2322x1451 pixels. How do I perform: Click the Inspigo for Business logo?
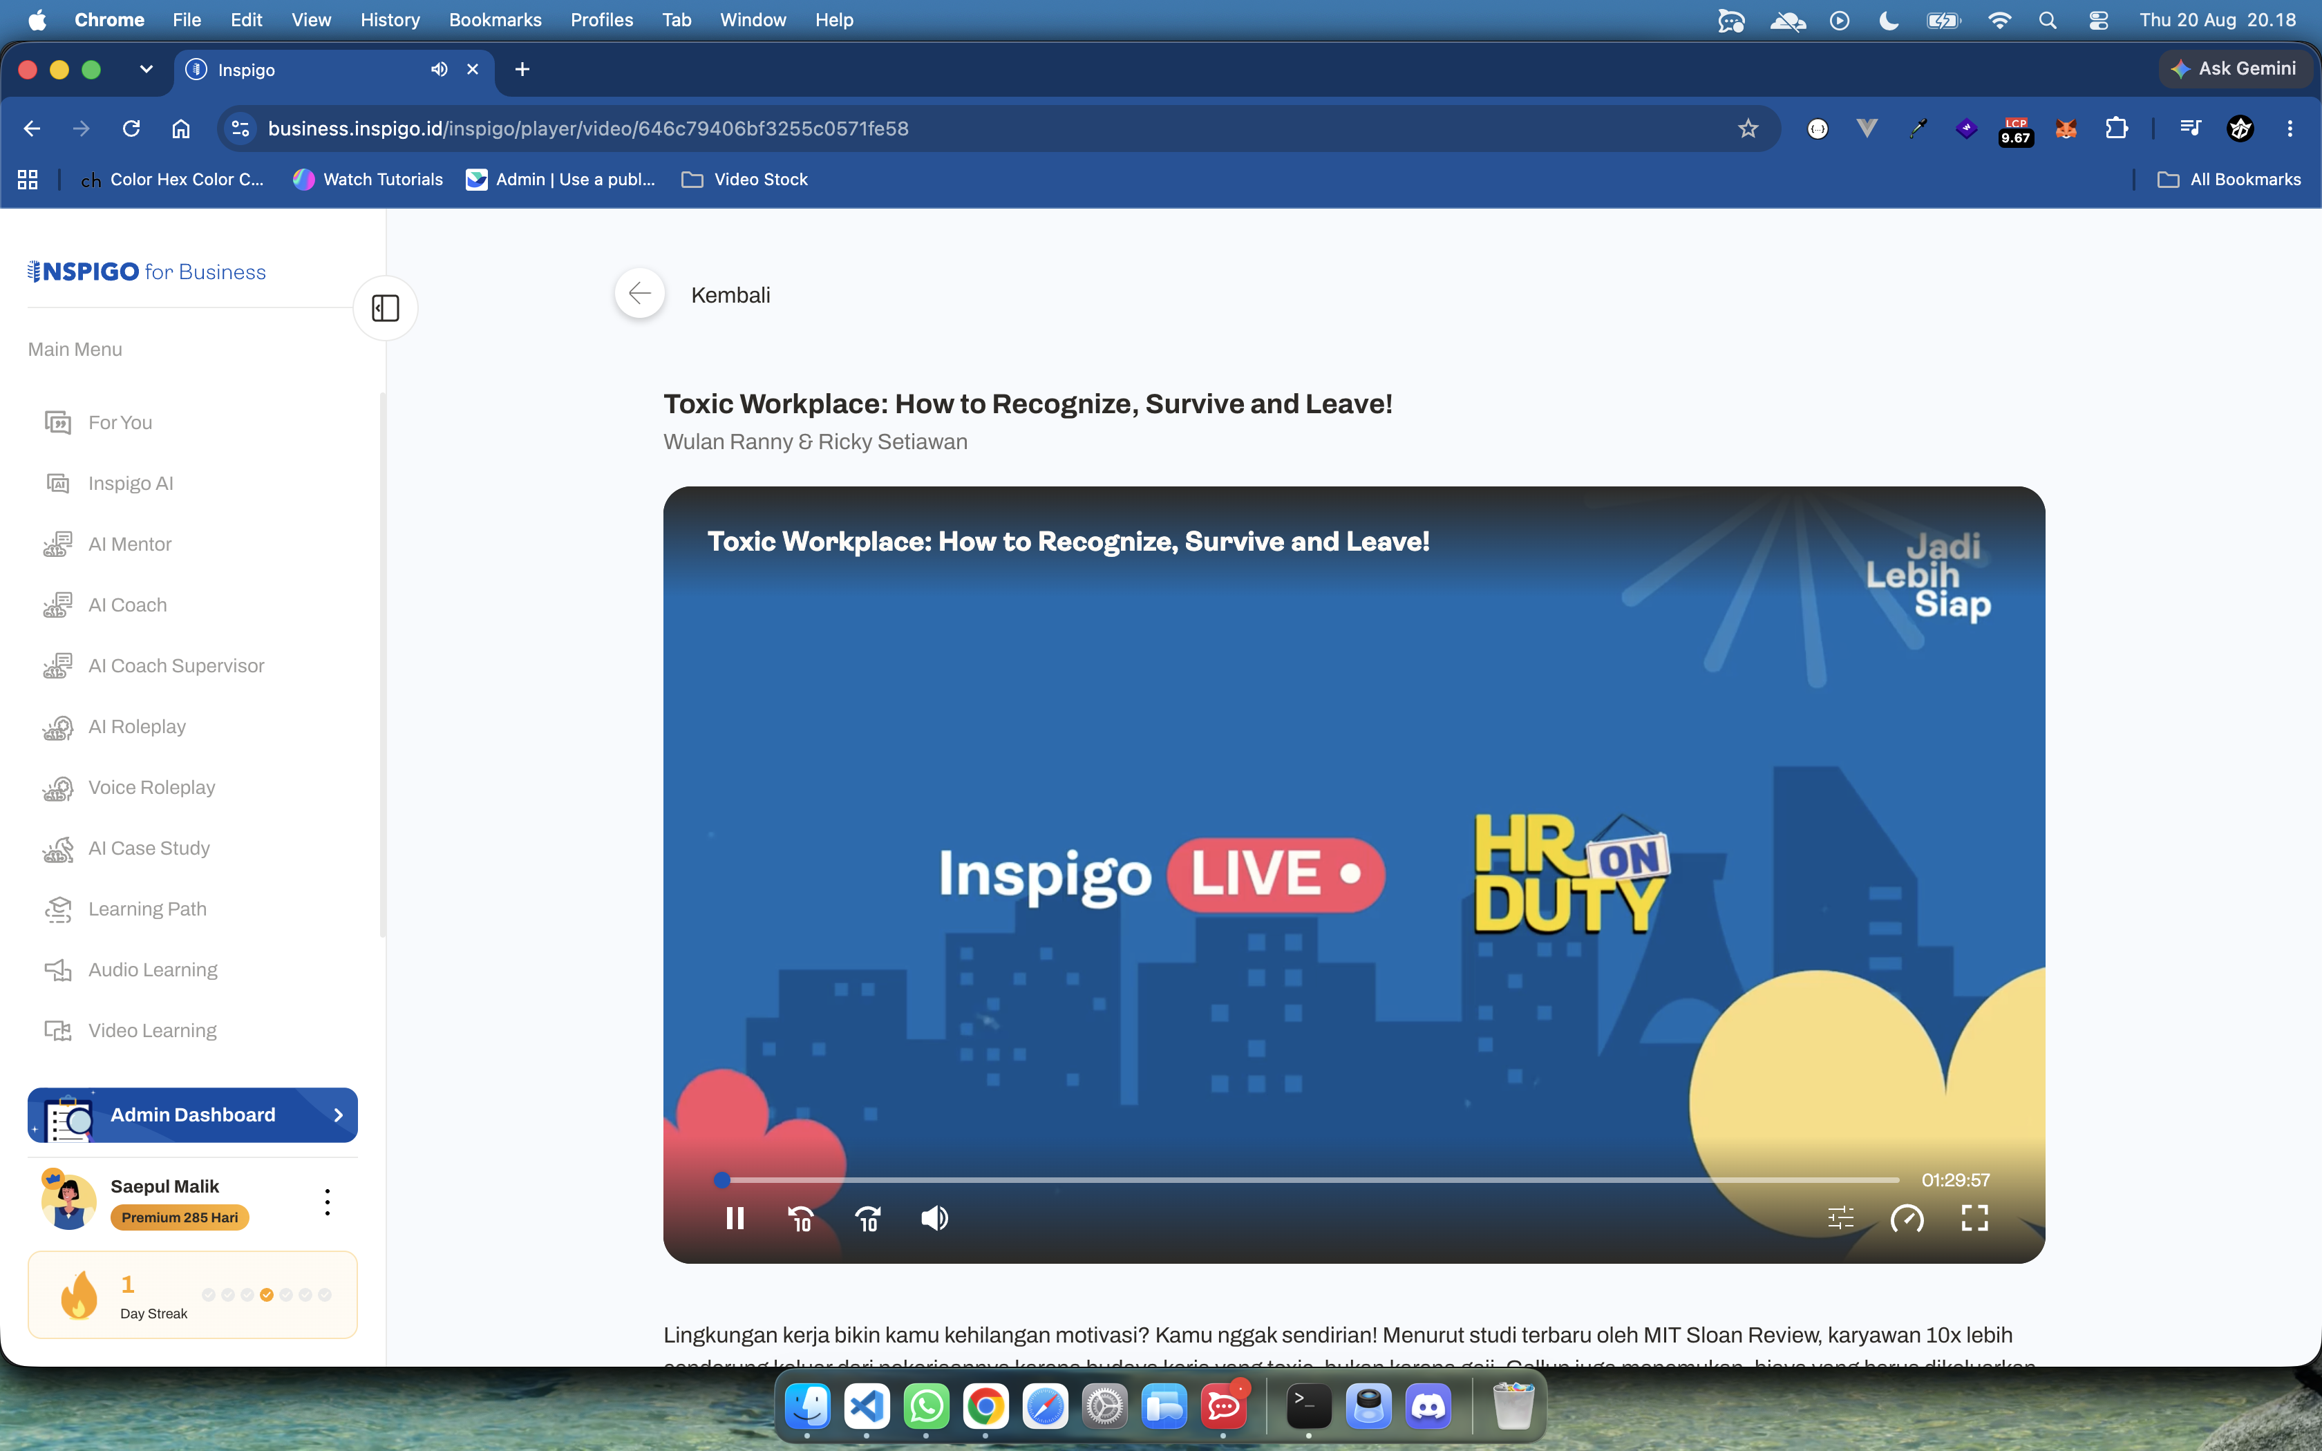(147, 272)
